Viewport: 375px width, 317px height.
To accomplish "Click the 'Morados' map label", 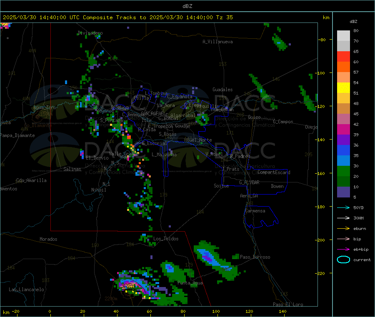I will (49, 239).
